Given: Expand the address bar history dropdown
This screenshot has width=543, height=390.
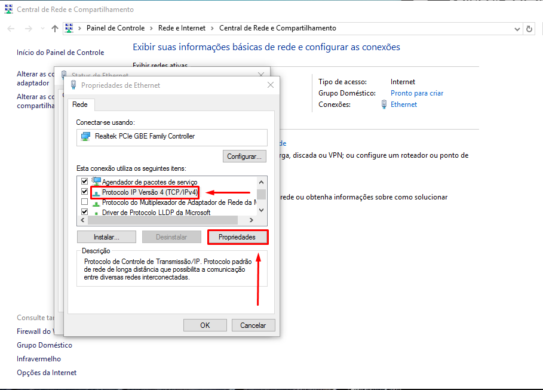Looking at the screenshot, I should click(517, 28).
